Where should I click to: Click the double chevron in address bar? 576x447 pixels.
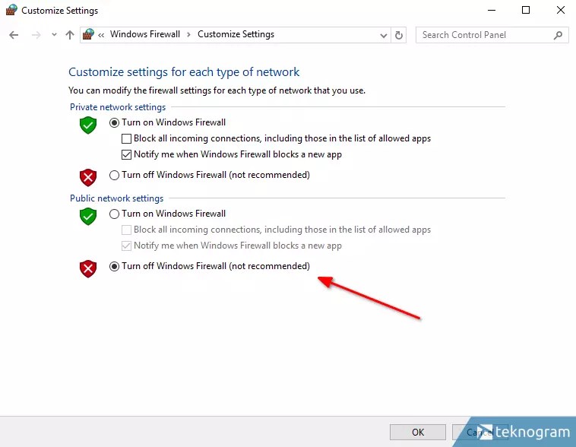click(x=101, y=35)
